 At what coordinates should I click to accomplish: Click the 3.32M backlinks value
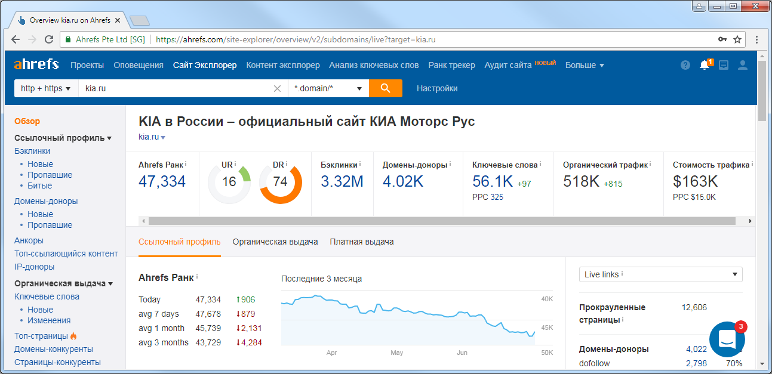click(342, 181)
